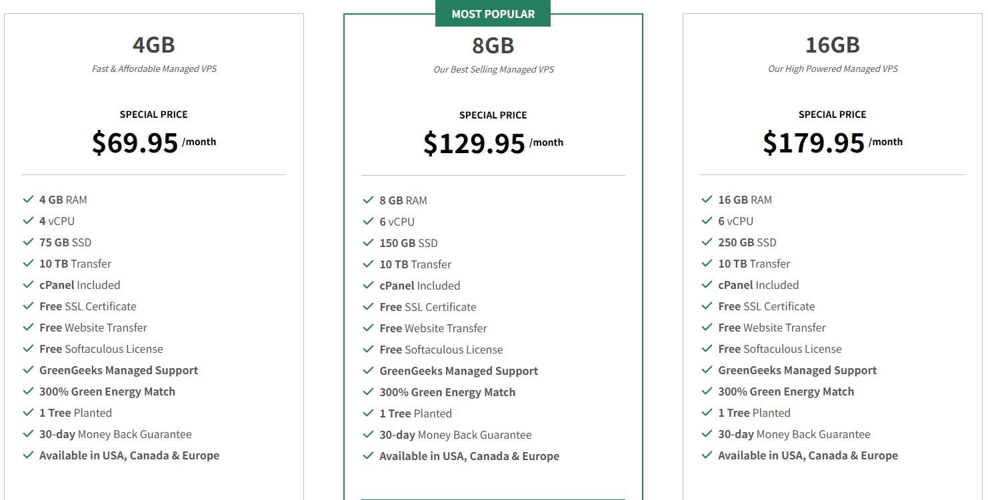Click the $69.95 monthly price

pyautogui.click(x=135, y=142)
